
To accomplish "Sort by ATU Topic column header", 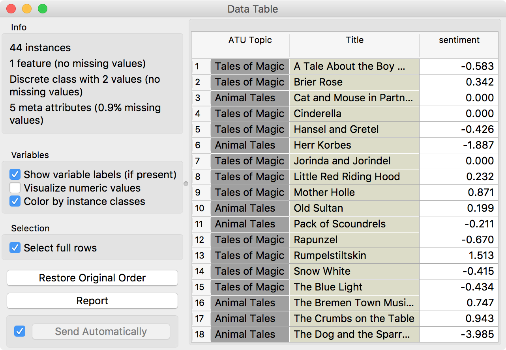I will [250, 40].
